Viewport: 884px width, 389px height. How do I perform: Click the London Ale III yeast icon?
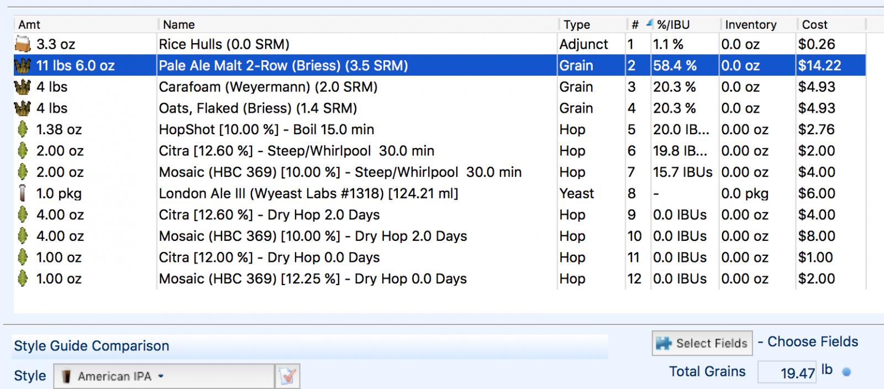pyautogui.click(x=23, y=193)
